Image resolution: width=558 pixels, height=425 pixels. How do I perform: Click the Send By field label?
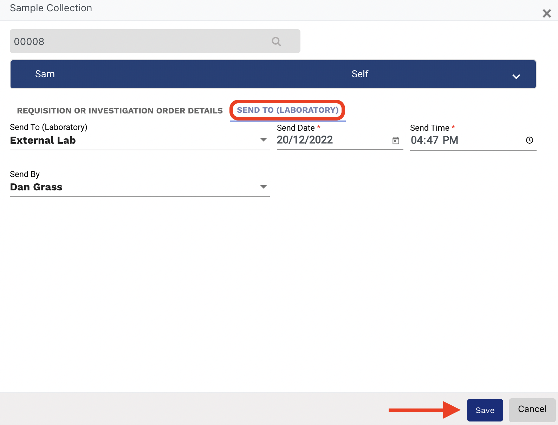point(25,174)
